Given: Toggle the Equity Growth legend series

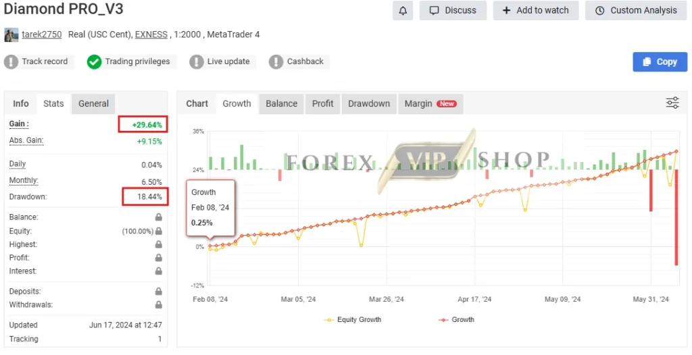Looking at the screenshot, I should point(353,320).
